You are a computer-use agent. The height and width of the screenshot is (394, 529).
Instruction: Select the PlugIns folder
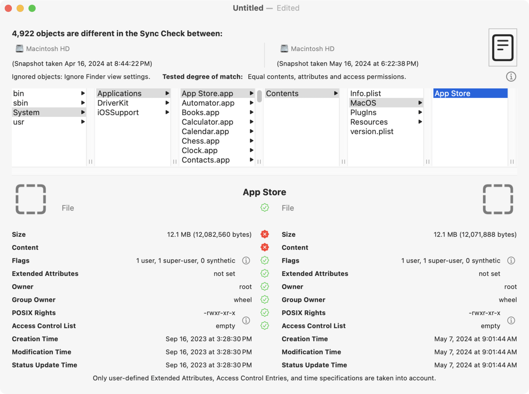[x=386, y=112]
